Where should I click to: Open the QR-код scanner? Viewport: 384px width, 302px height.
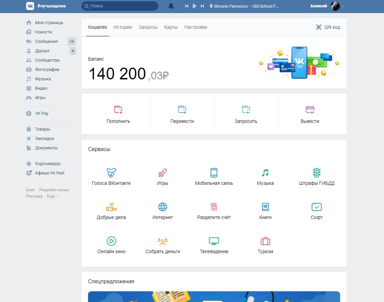[x=328, y=27]
